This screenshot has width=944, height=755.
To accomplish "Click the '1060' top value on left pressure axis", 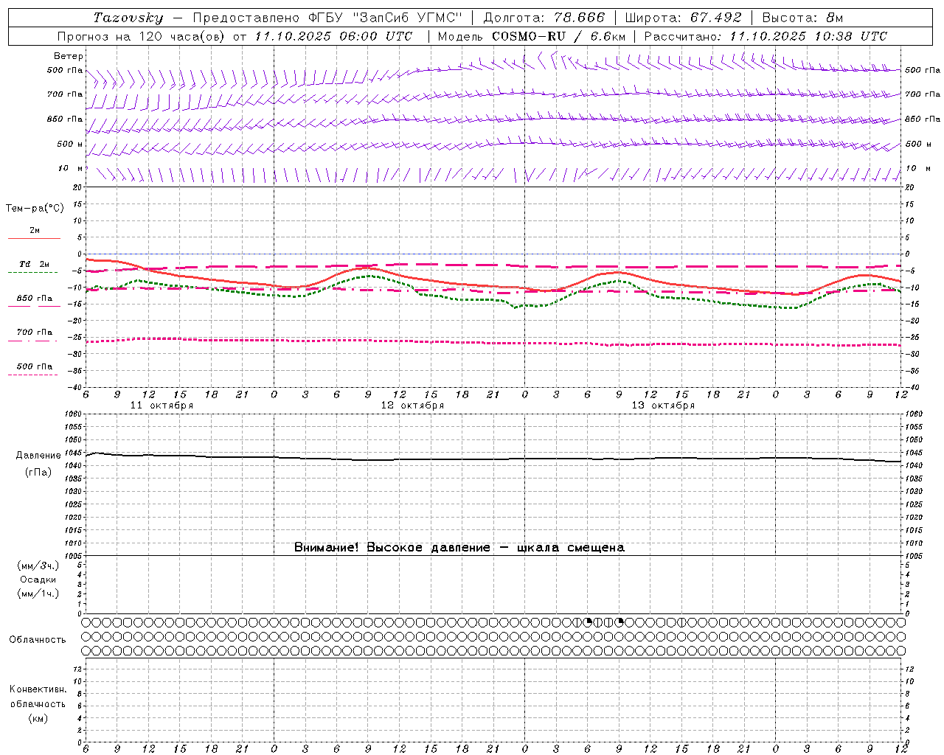I will coord(72,414).
